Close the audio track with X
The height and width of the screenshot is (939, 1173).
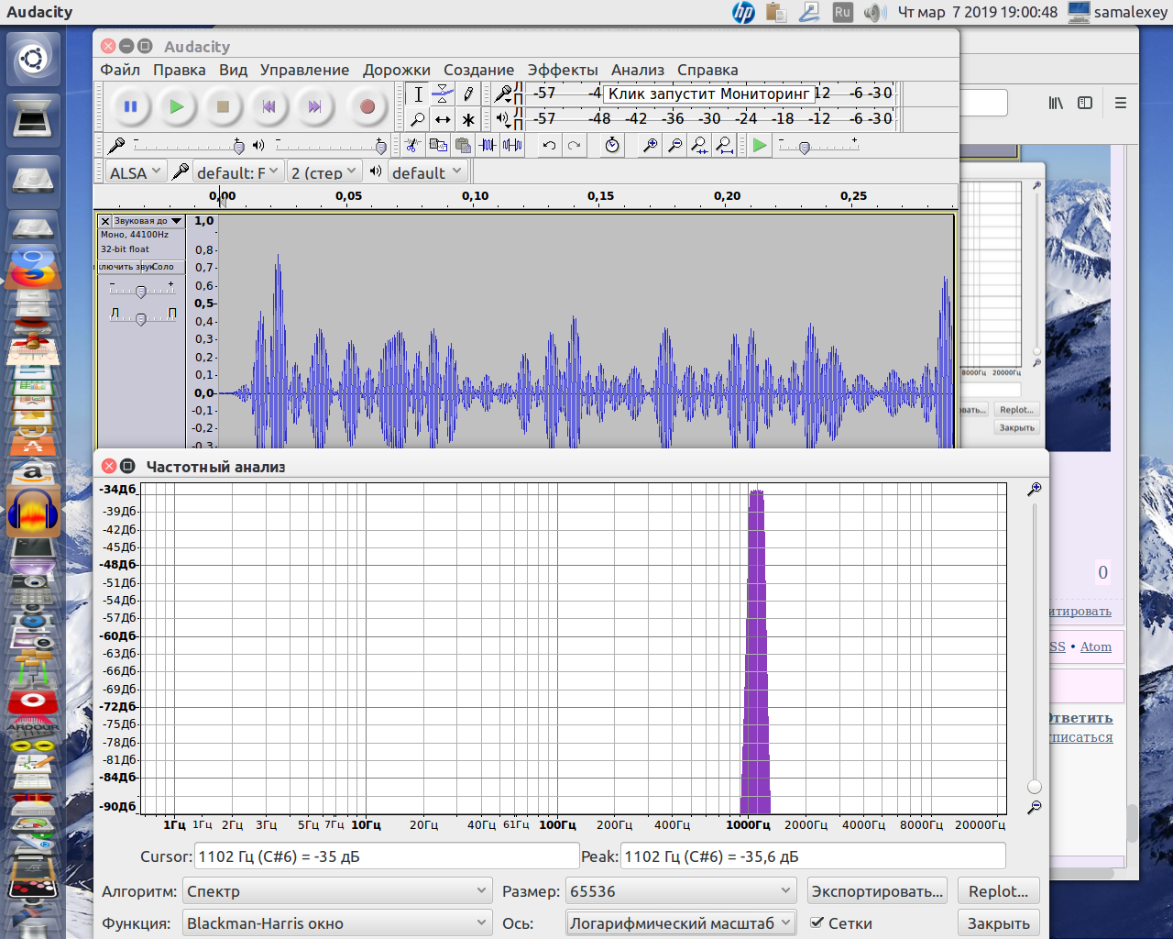pos(104,221)
